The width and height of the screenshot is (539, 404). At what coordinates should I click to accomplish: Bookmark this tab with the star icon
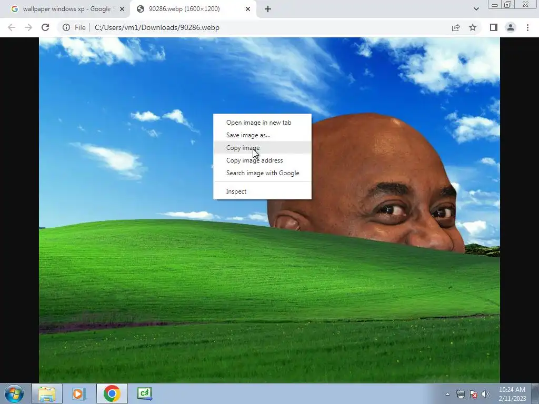point(473,27)
